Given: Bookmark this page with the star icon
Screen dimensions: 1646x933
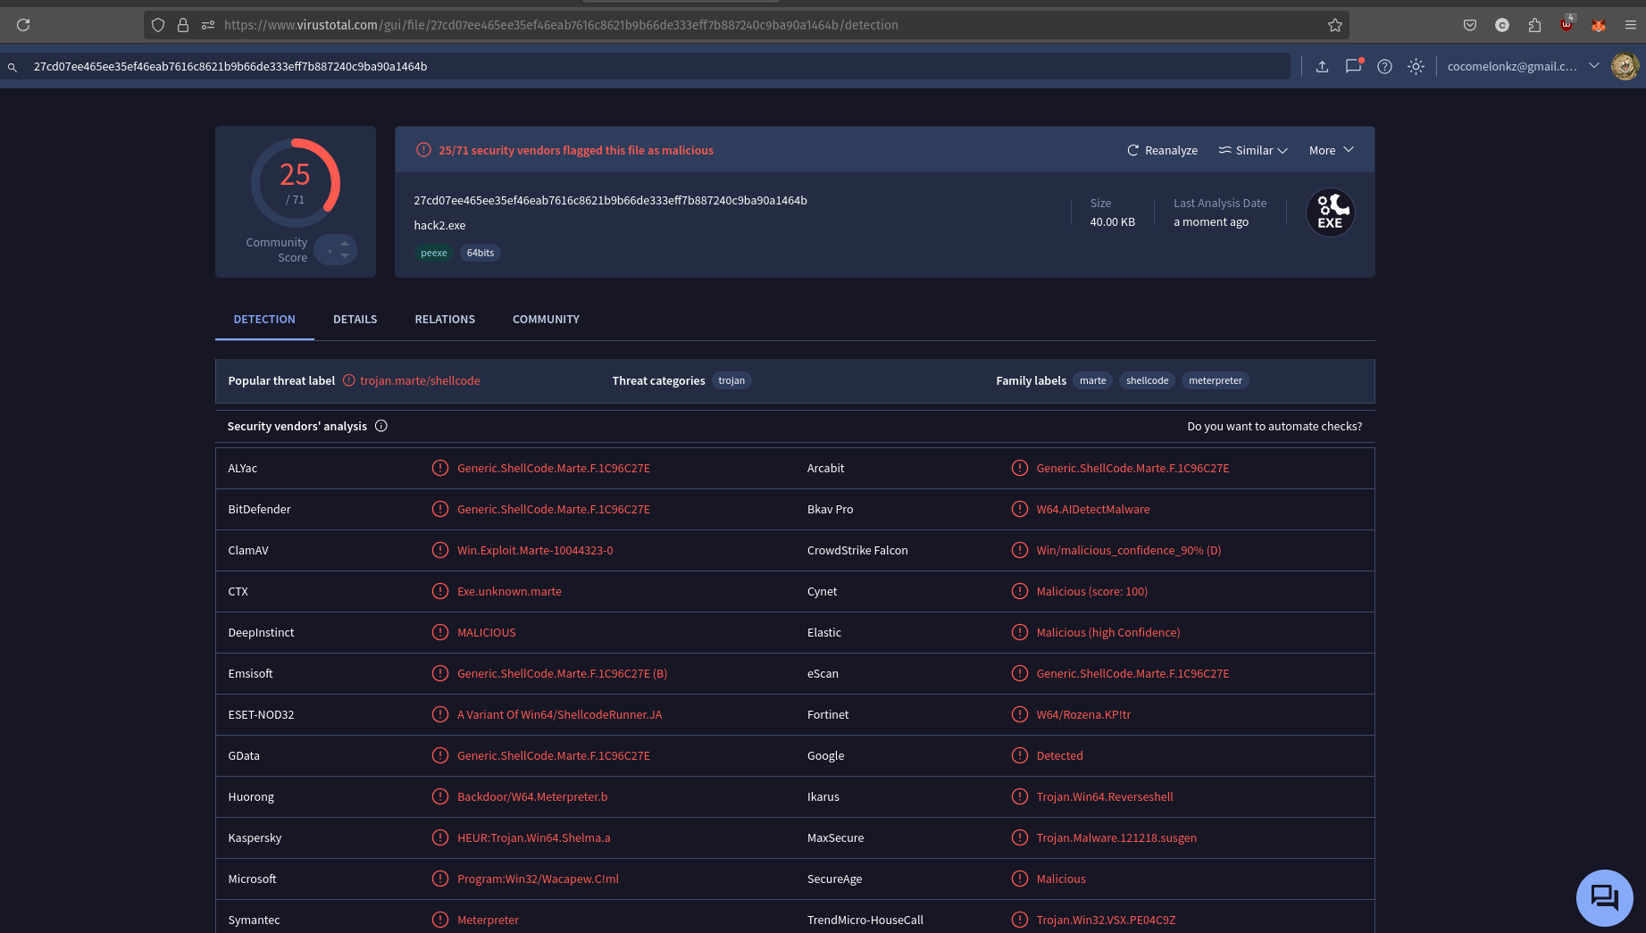Looking at the screenshot, I should [1335, 25].
